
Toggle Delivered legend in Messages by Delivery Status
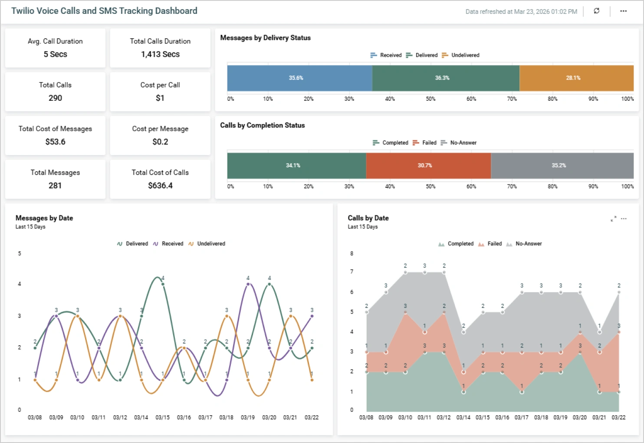coord(422,55)
